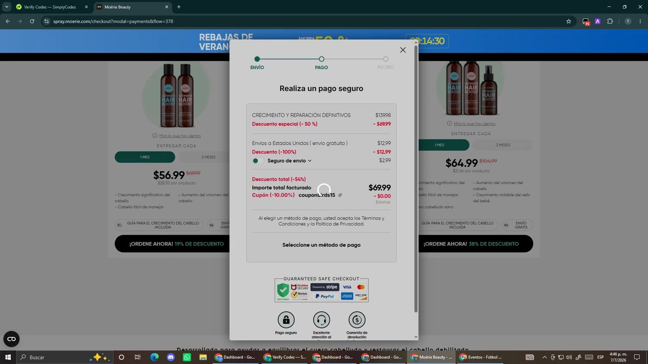Screen dimensions: 648x364
Task: Close the Verify Codes browser tab
Action: pyautogui.click(x=86, y=7)
